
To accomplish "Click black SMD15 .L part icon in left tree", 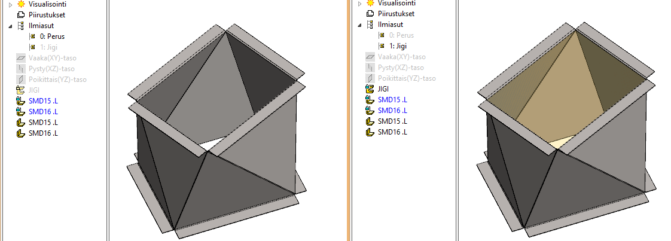I will pos(20,123).
